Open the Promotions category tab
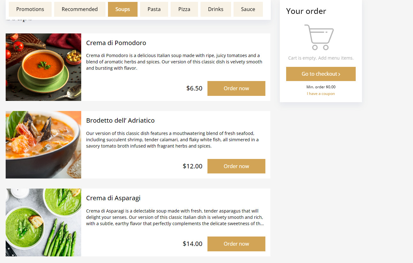The image size is (413, 263). tap(30, 9)
